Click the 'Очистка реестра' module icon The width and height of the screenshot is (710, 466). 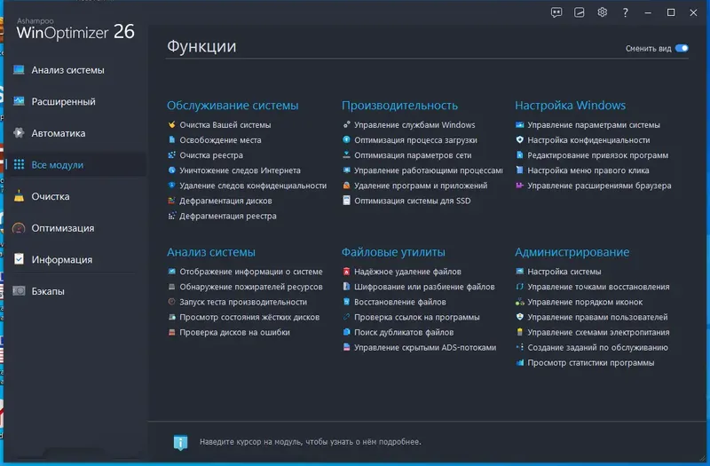(x=171, y=154)
